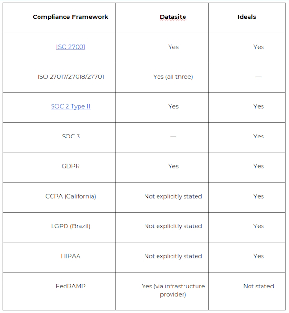Click the Datasite dash in SOC 3 row

[173, 136]
